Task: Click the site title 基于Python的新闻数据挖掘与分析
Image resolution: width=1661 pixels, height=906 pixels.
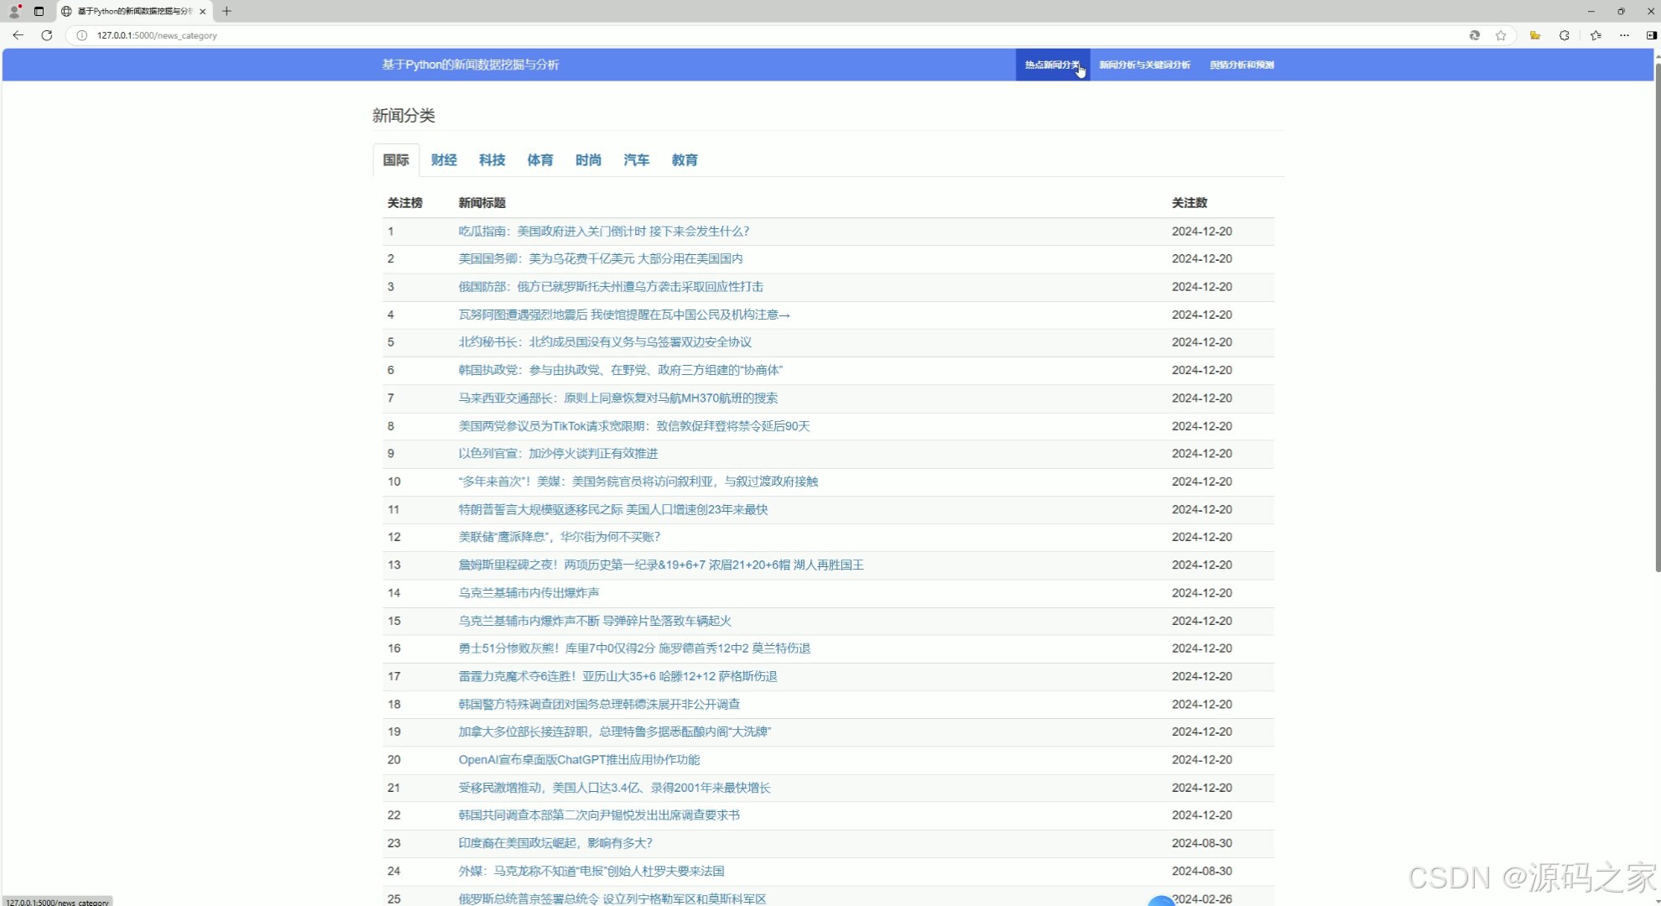Action: click(472, 65)
